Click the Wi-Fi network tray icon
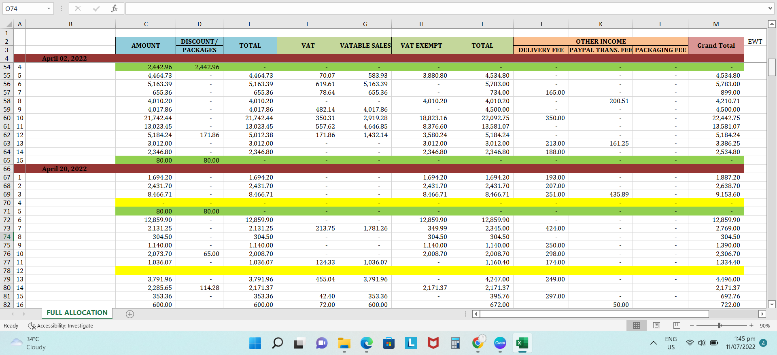Screen dimensions: 777x355 click(x=690, y=343)
